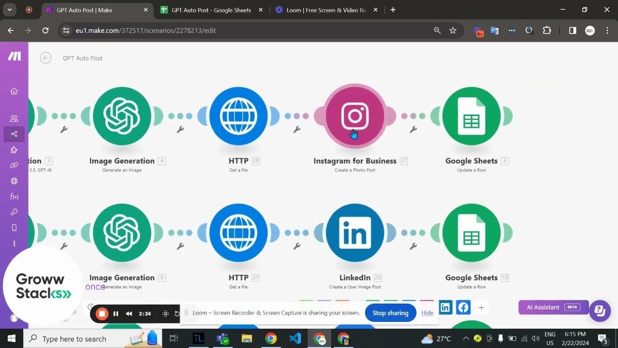Add LinkedIn favorite from the bottom toolbar
618x348 pixels.
445,307
